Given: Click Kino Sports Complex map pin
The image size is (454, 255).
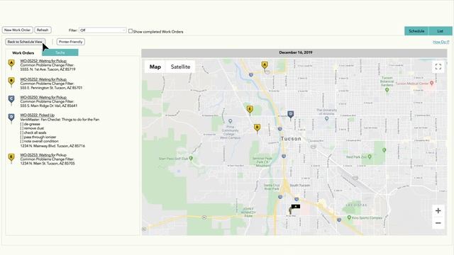Looking at the screenshot, I should [349, 217].
